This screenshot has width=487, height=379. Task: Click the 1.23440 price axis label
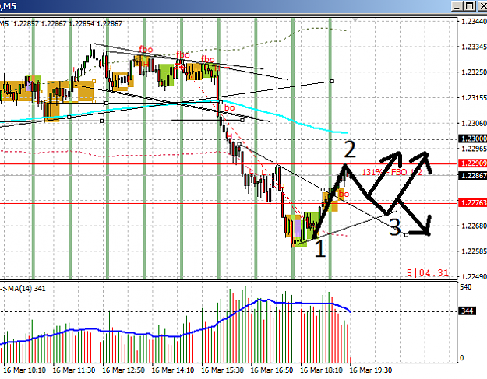click(474, 21)
